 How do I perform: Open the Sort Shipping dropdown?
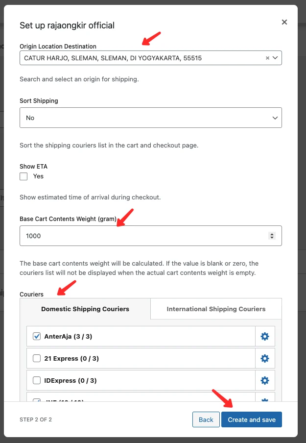point(150,118)
